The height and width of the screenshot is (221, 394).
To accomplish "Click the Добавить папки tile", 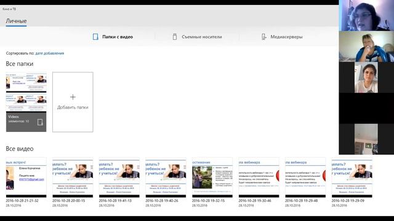I will click(73, 102).
